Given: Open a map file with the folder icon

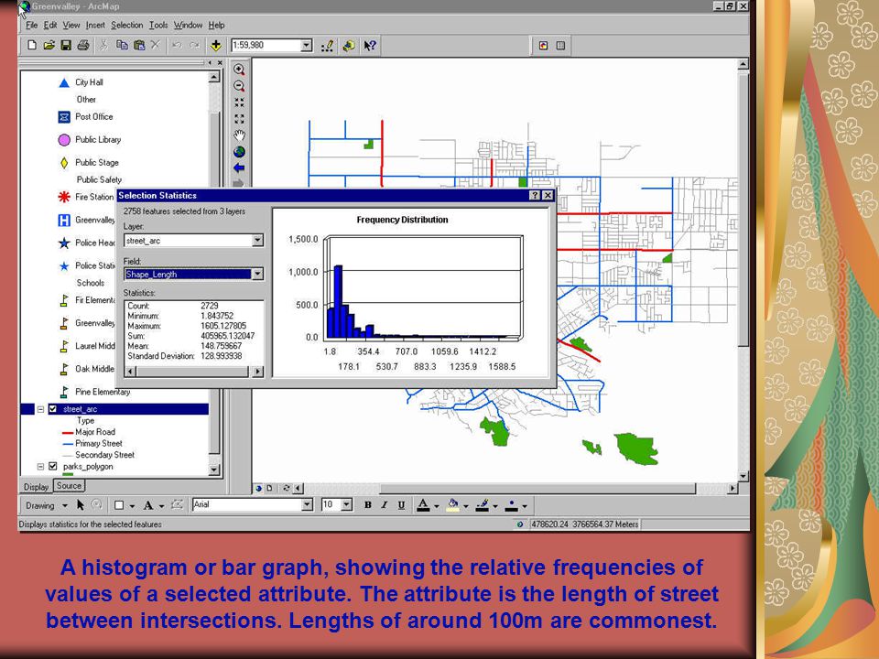Looking at the screenshot, I should 49,46.
